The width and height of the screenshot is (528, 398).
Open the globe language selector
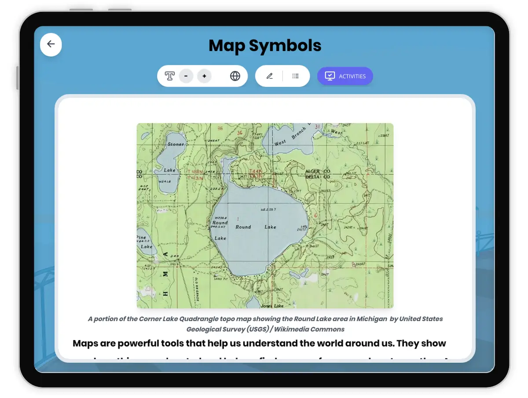(x=235, y=76)
